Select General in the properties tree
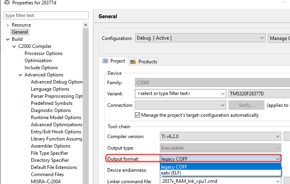Image resolution: width=290 pixels, height=184 pixels. (x=20, y=32)
